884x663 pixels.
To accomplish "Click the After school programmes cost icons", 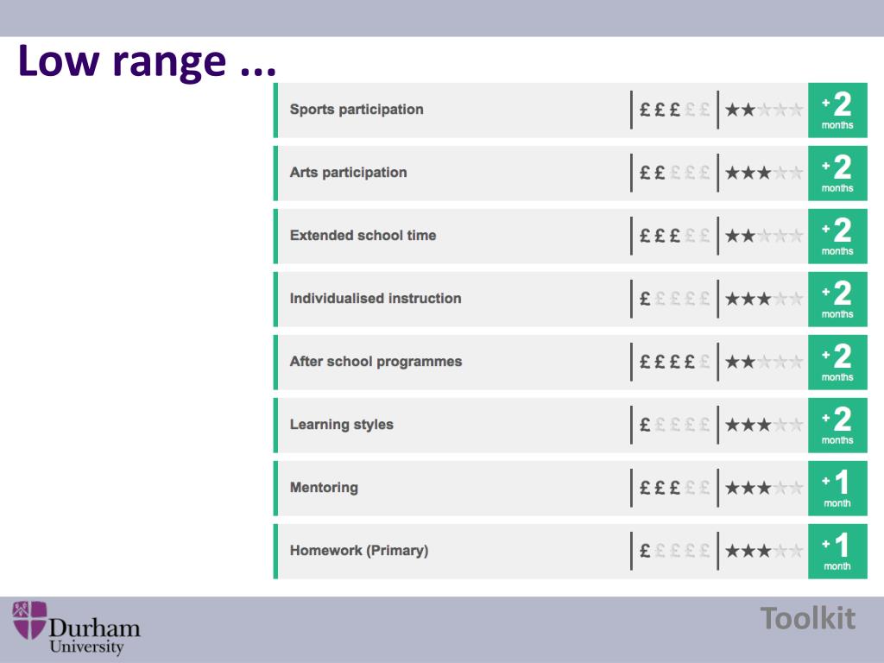I will (674, 362).
